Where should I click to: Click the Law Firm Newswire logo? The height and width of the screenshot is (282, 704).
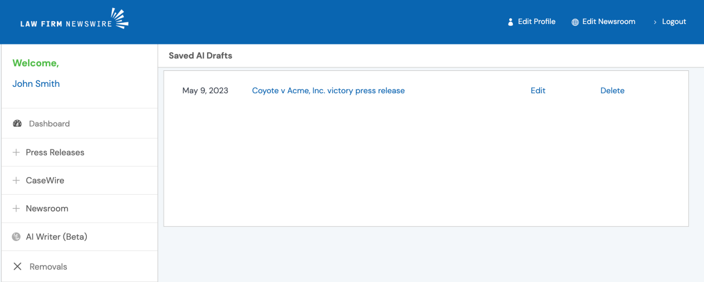[74, 21]
